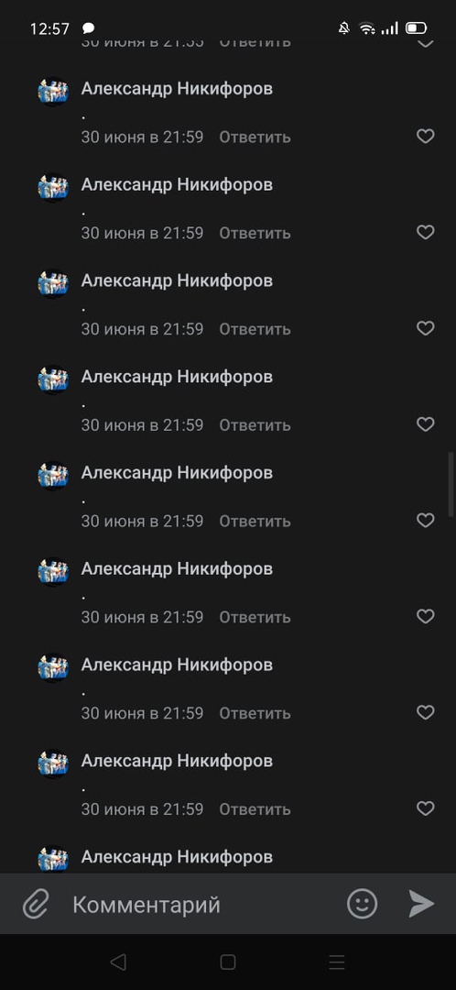Open Android recent apps menu icon
456x990 pixels.
pyautogui.click(x=337, y=962)
